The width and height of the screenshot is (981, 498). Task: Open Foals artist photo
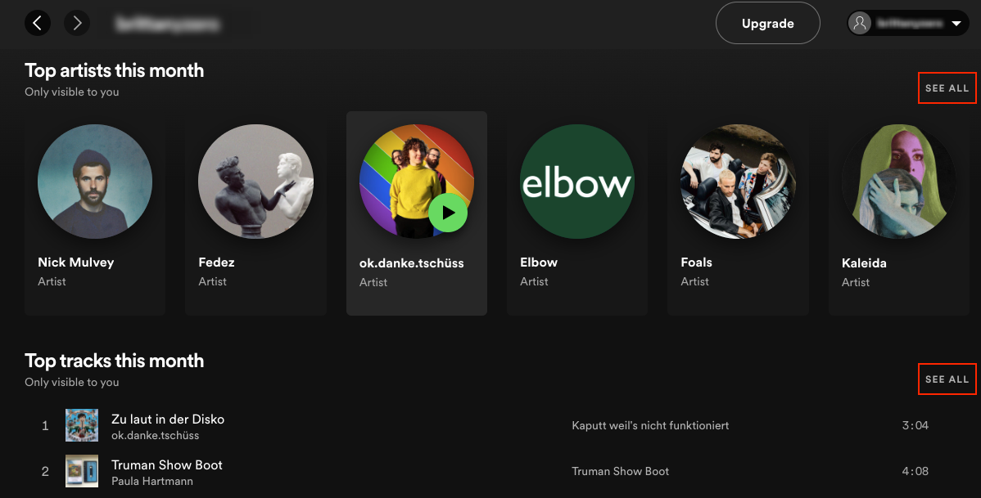(739, 182)
